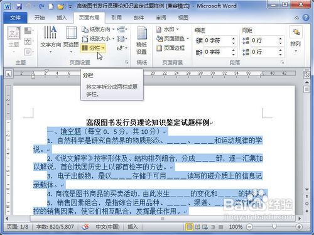This screenshot has width=314, height=235.
Task: Increase left indent with the up spinner
Action: pos(234,38)
